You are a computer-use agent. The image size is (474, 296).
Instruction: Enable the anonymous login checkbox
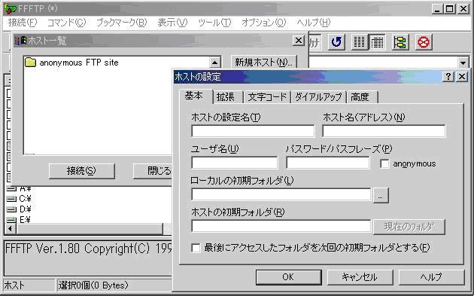[384, 163]
